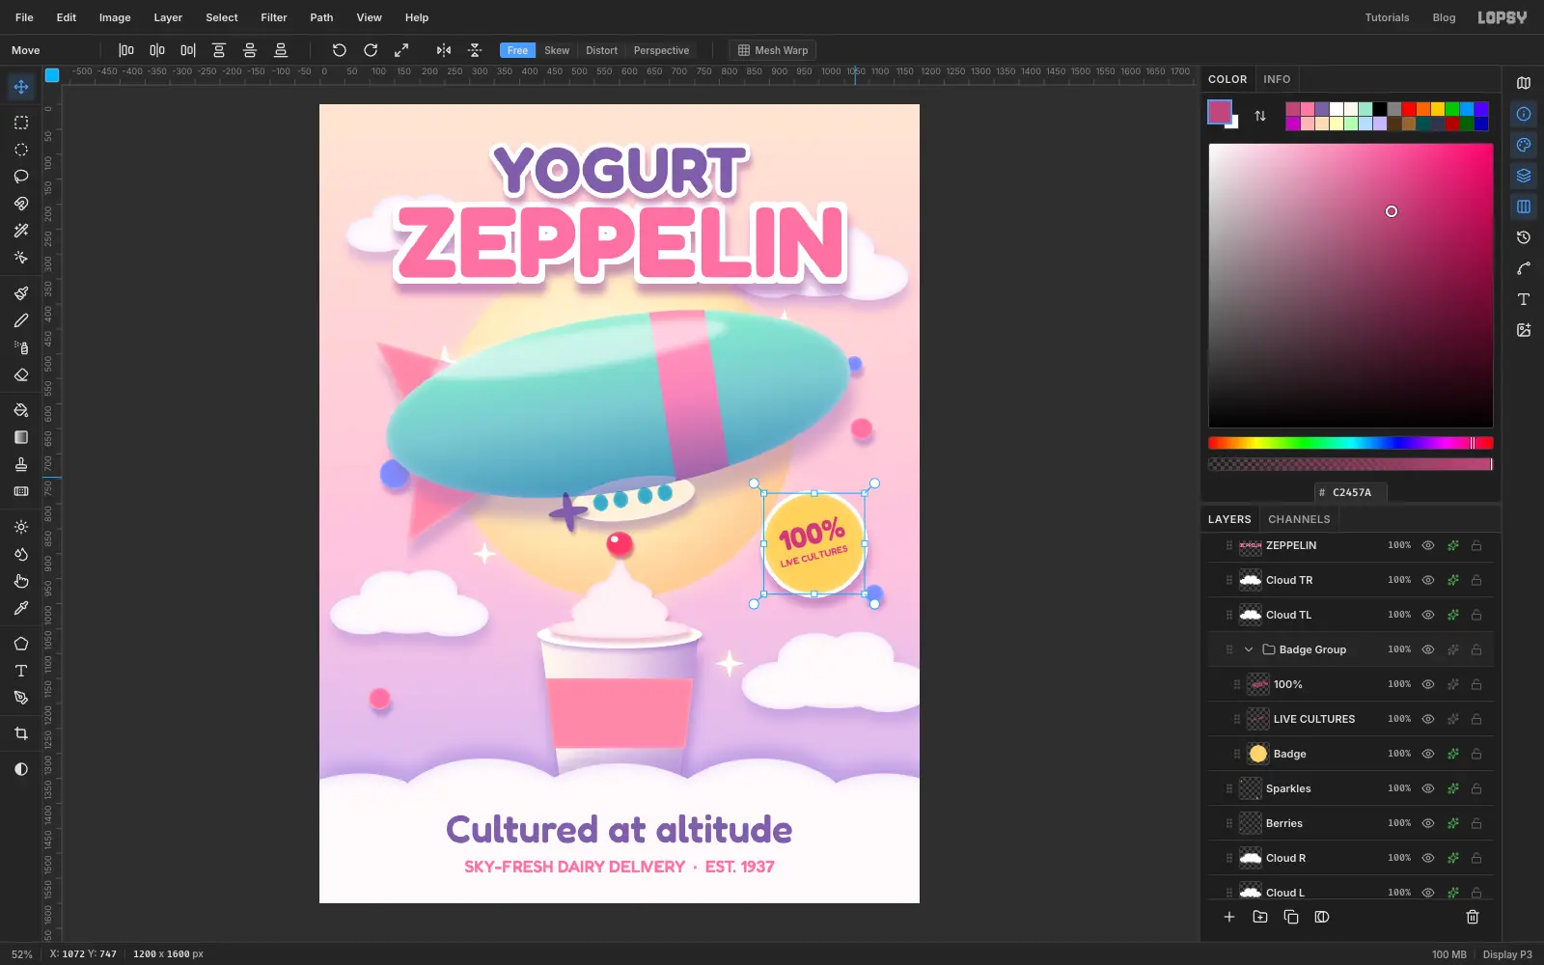Image resolution: width=1544 pixels, height=965 pixels.
Task: Choose the lasso selection tool
Action: (21, 177)
